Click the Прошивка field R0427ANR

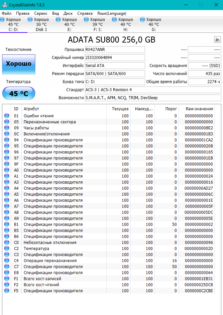coord(115,50)
